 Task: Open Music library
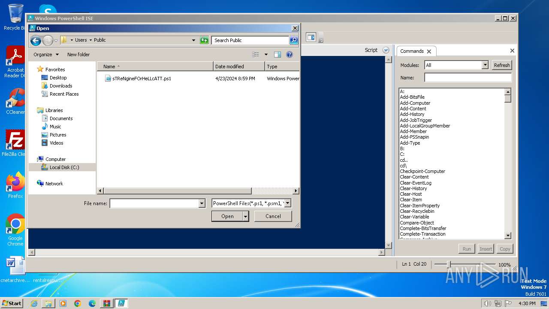tap(55, 127)
